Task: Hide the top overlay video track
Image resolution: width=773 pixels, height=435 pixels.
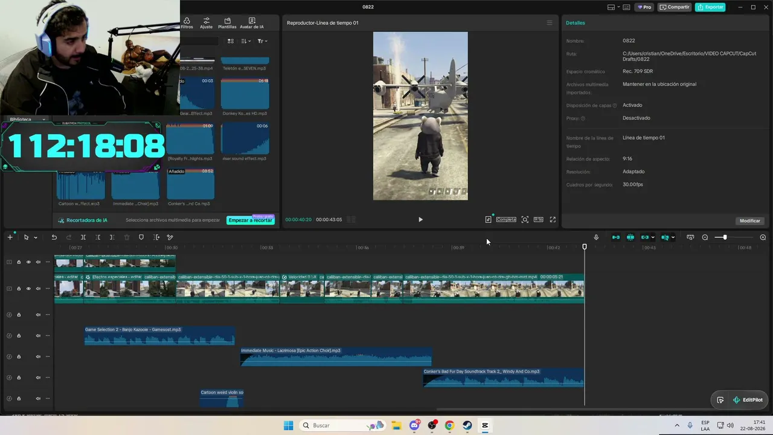Action: coord(28,262)
